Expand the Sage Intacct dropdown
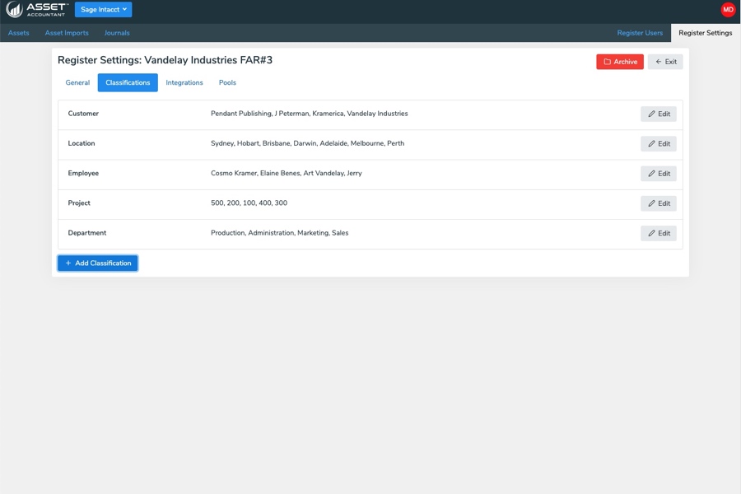 coord(103,10)
